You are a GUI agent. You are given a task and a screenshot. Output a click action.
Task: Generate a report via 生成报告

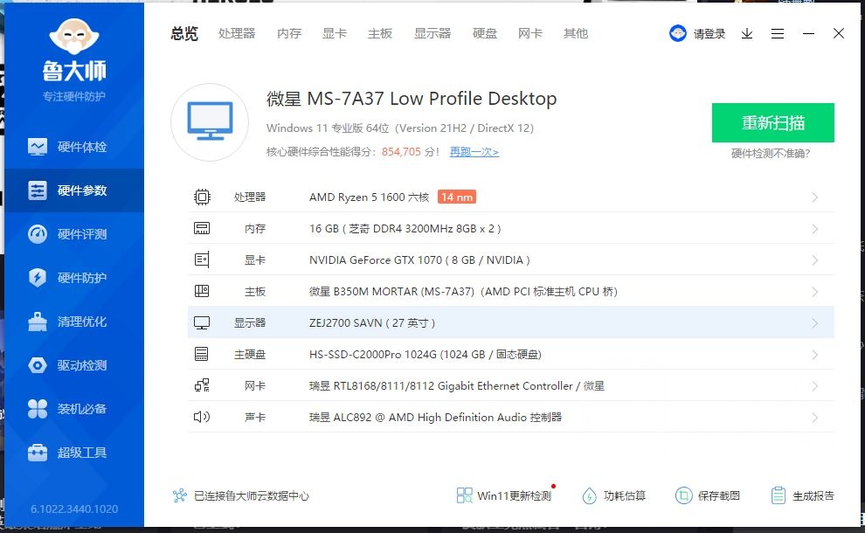pyautogui.click(x=801, y=495)
